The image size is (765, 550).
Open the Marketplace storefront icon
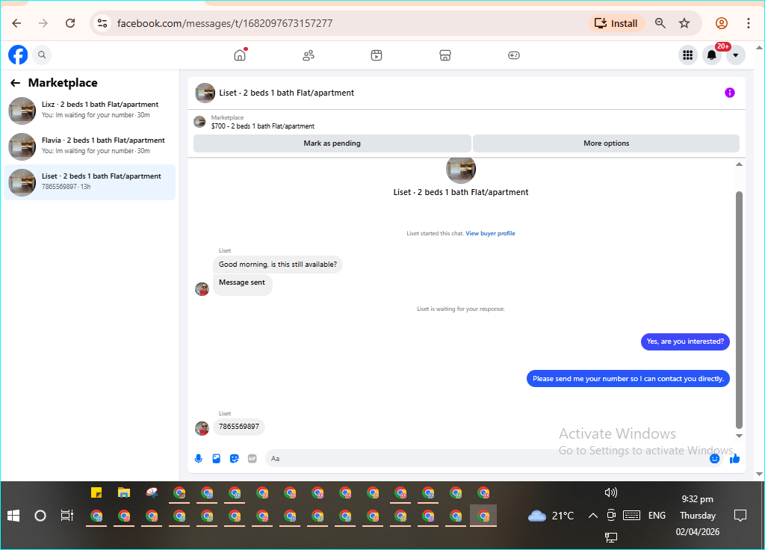445,55
